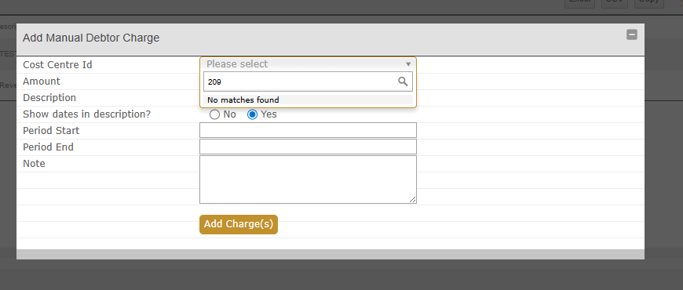Click the Note text area

click(308, 179)
